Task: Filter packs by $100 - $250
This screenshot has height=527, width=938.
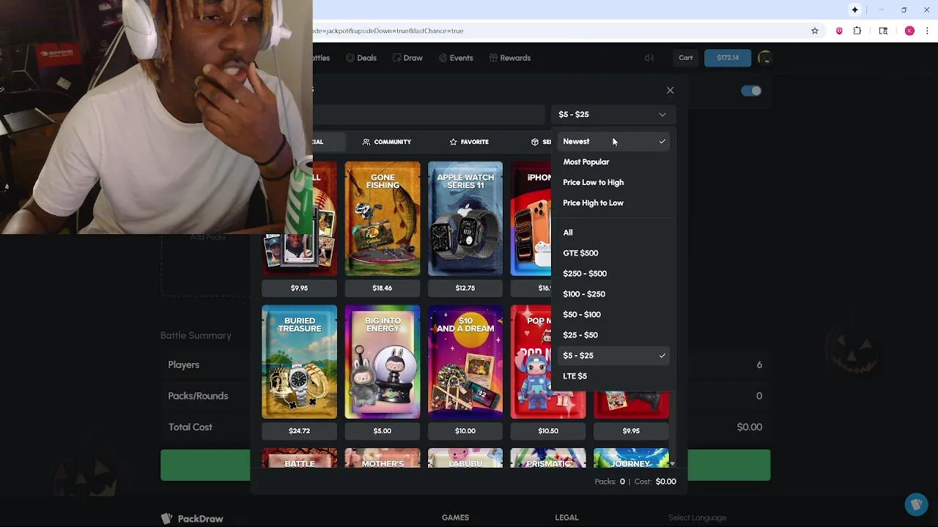Action: point(612,294)
